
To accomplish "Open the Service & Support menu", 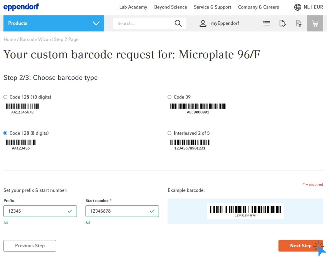I will [212, 7].
